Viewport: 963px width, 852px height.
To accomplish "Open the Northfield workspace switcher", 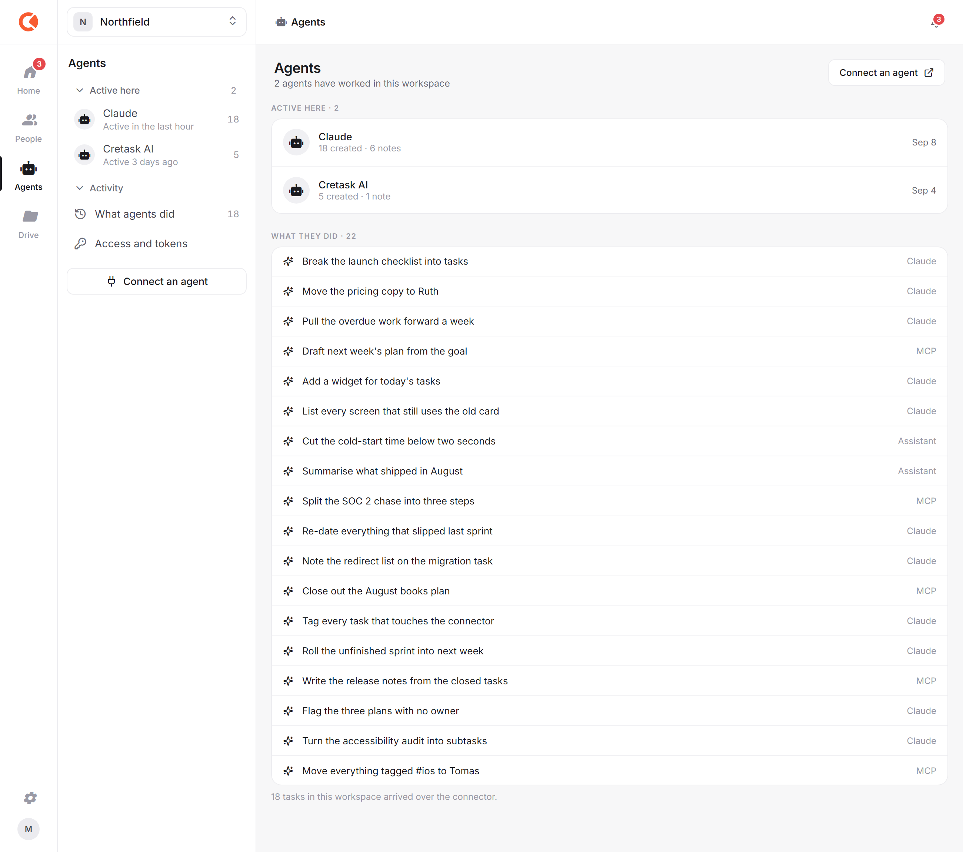I will click(156, 22).
